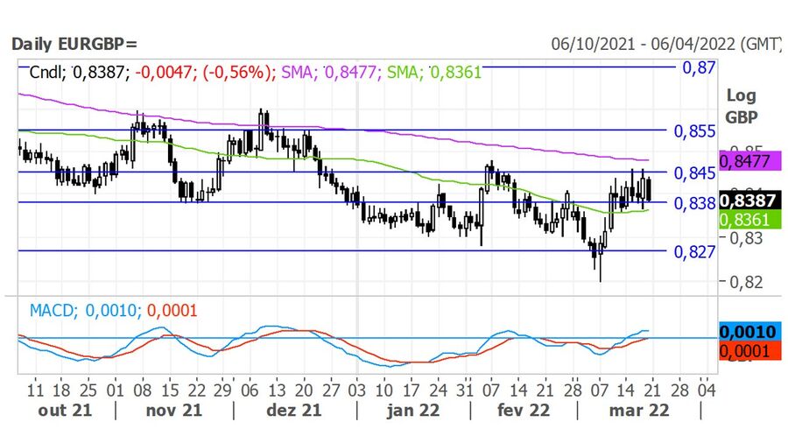Click the 'fev 22' month label

524,411
